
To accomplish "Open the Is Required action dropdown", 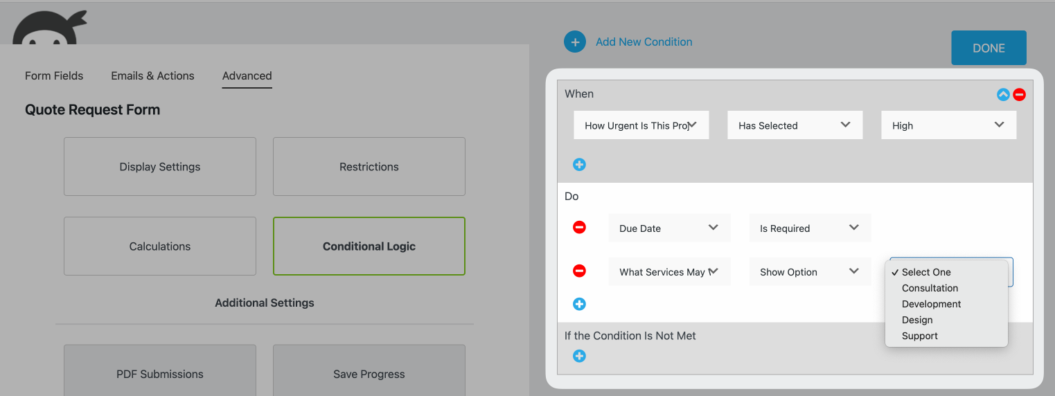I will coord(809,228).
